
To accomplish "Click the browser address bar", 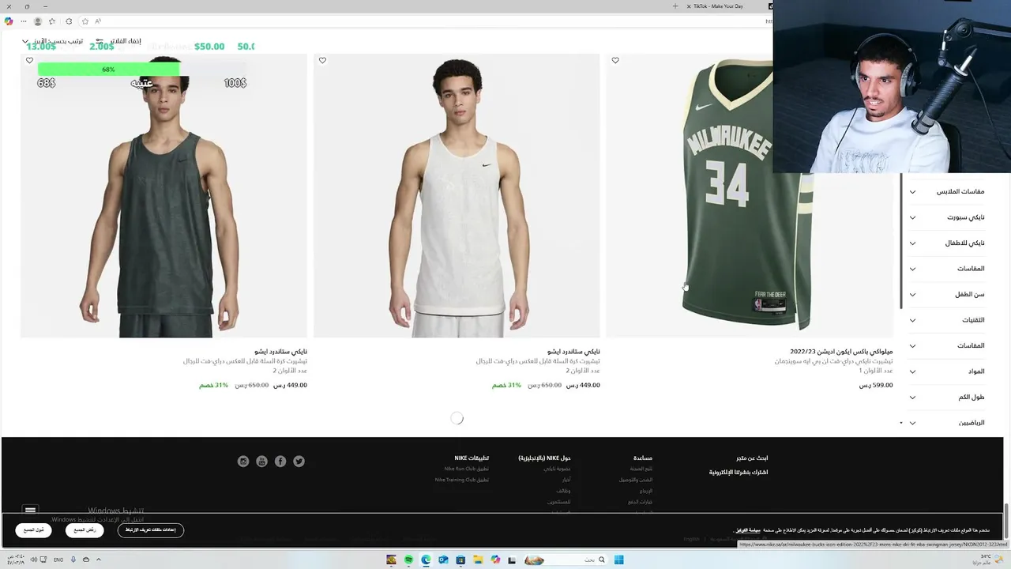I will (x=427, y=21).
